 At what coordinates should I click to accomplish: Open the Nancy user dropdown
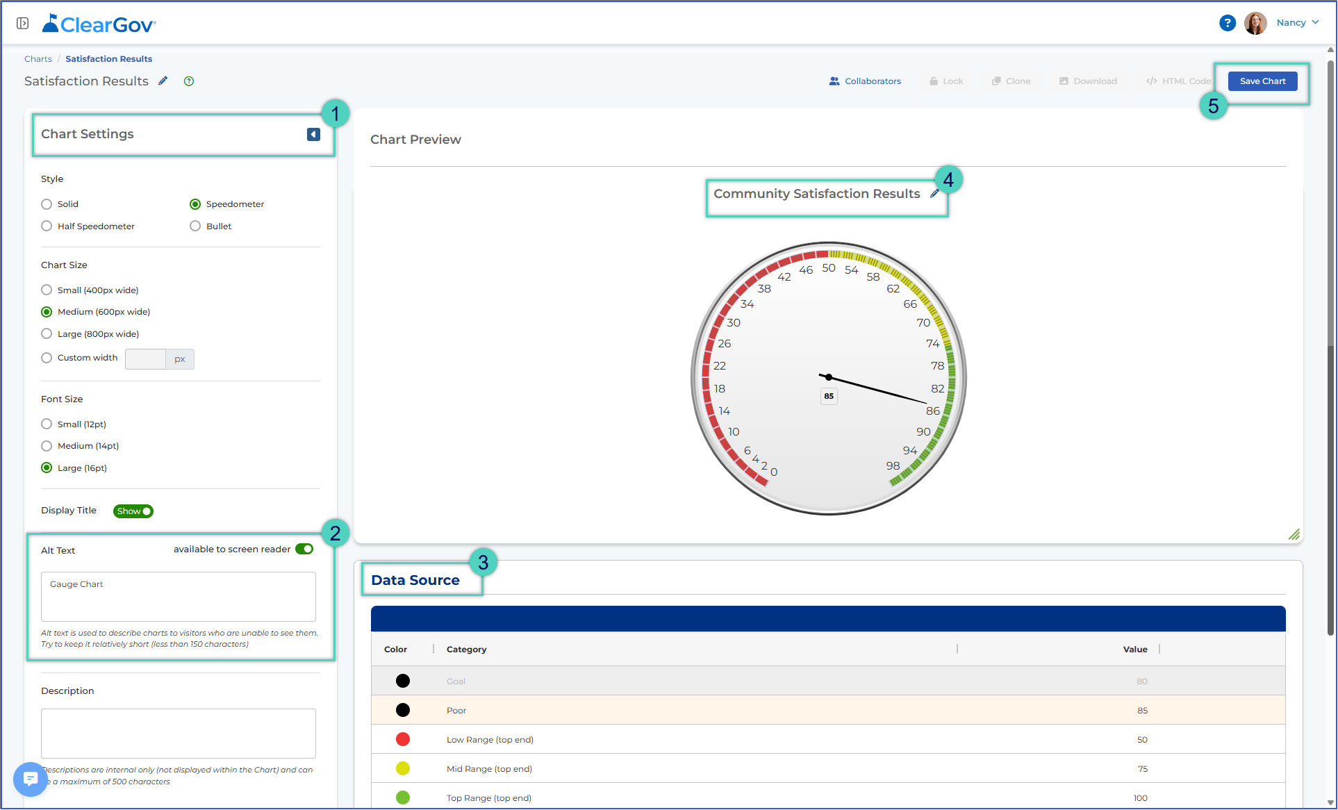tap(1297, 23)
